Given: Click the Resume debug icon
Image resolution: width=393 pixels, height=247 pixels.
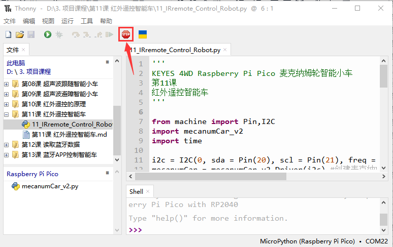Looking at the screenshot, I should [109, 34].
